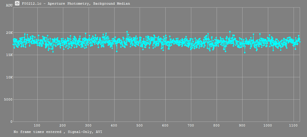Click the 5000 label on the Y axis
The height and width of the screenshot is (137, 307).
(8, 99)
